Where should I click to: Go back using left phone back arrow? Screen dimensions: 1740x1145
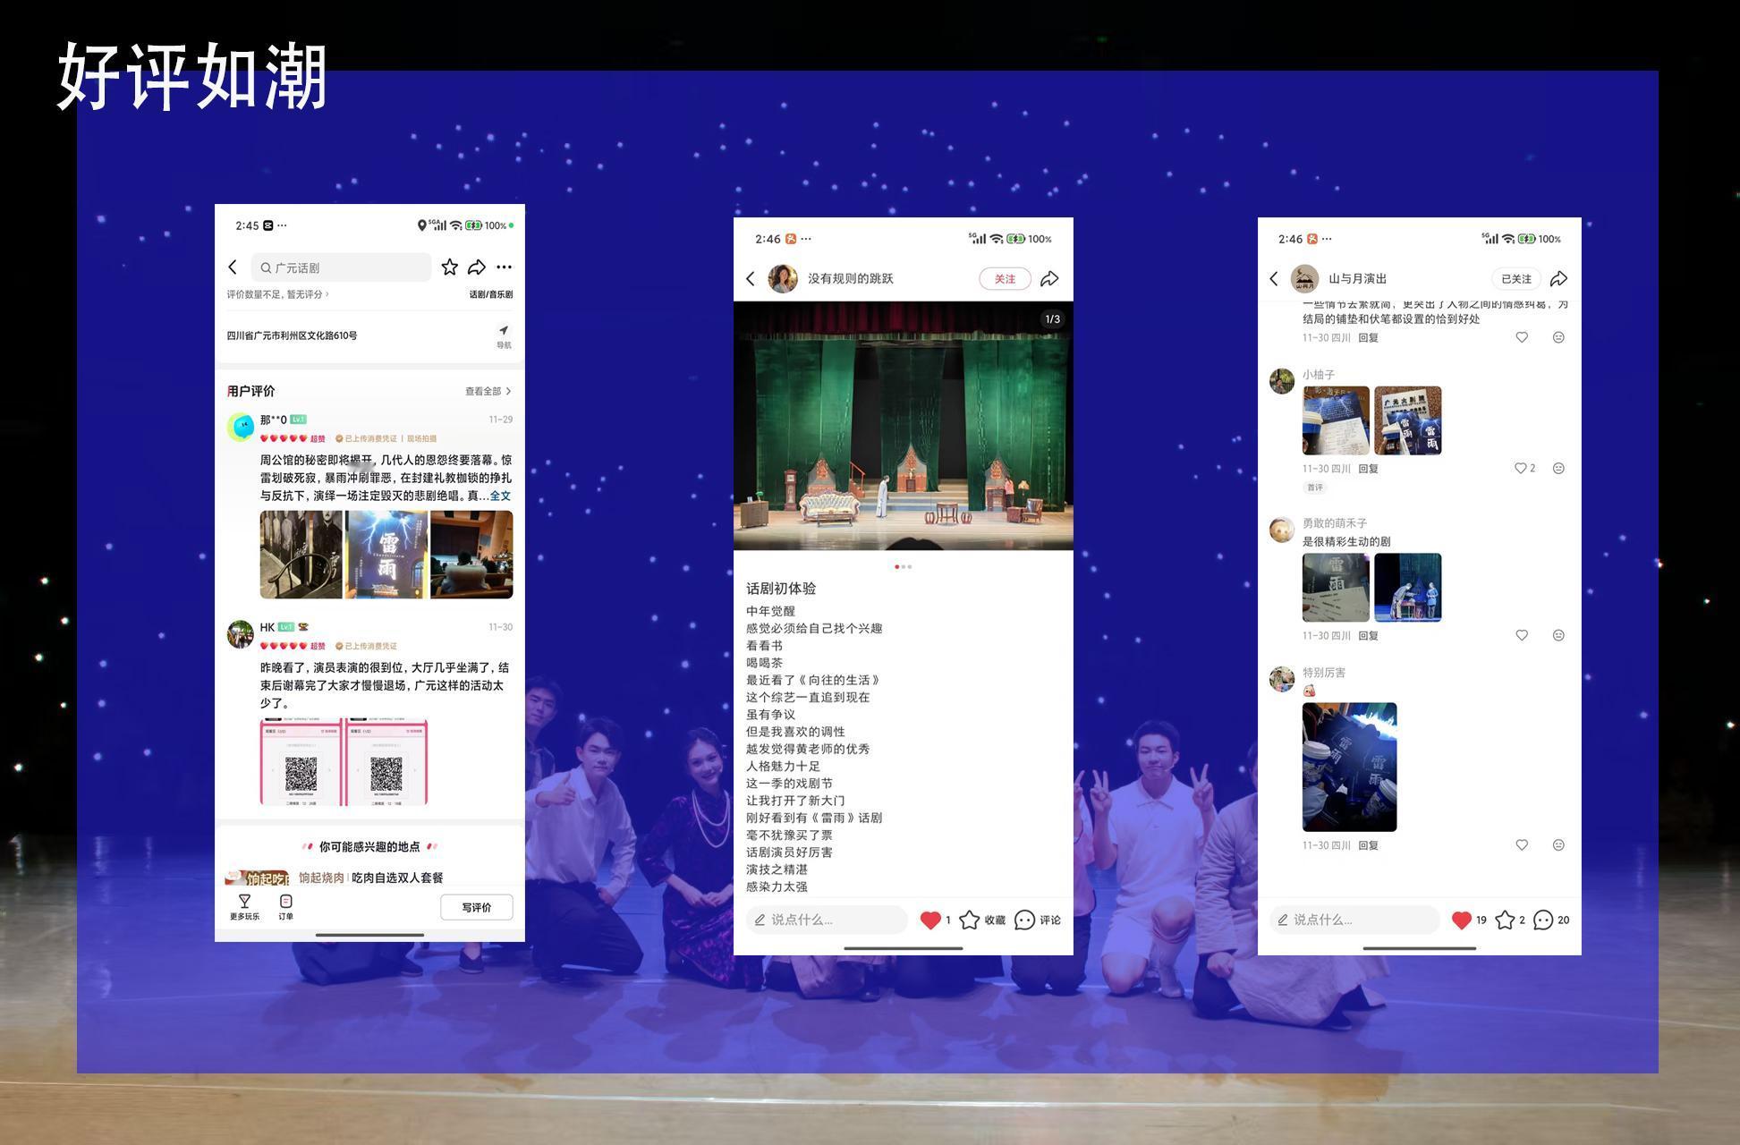(x=233, y=267)
